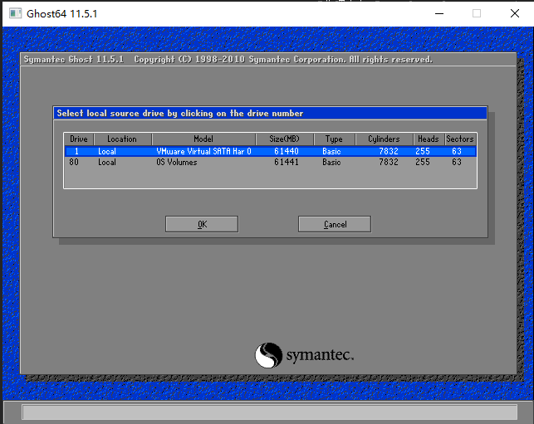This screenshot has width=534, height=424.
Task: Click the Type column header
Action: [x=334, y=139]
